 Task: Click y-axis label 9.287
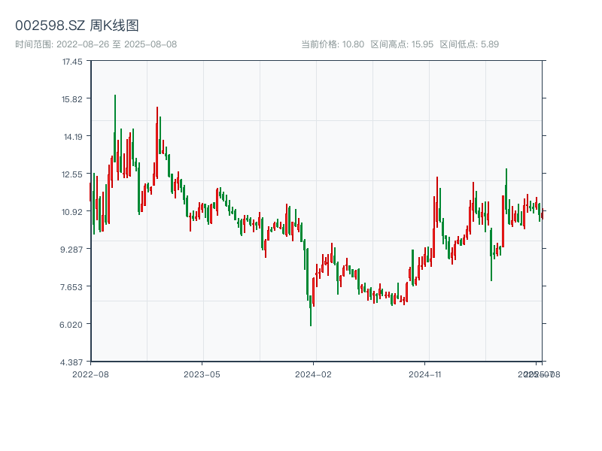point(71,250)
